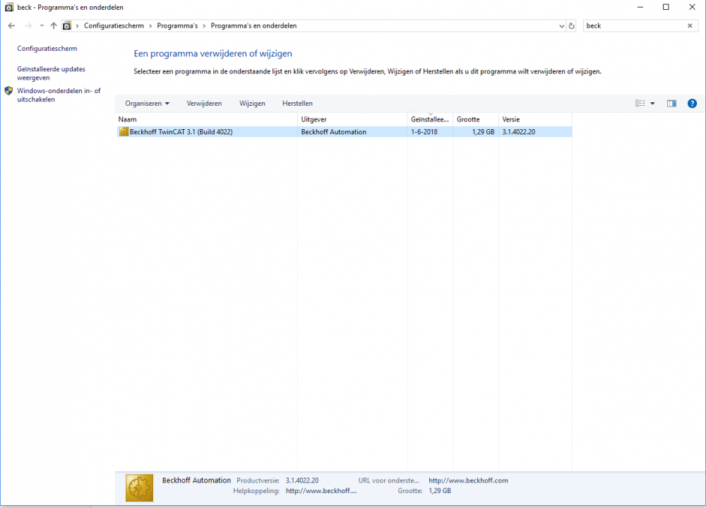Screen dimensions: 706x508
Task: Click the Herstellen button
Action: [297, 104]
